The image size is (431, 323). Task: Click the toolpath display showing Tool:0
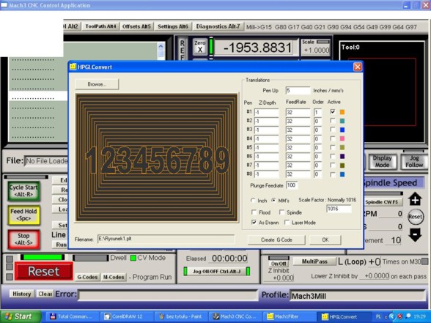[382, 92]
